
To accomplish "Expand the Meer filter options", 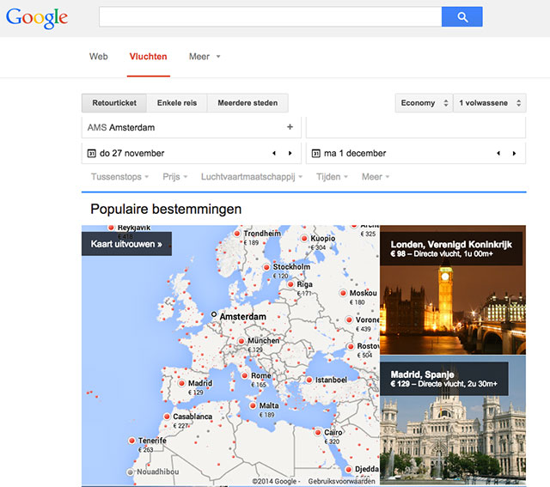I will pos(376,177).
